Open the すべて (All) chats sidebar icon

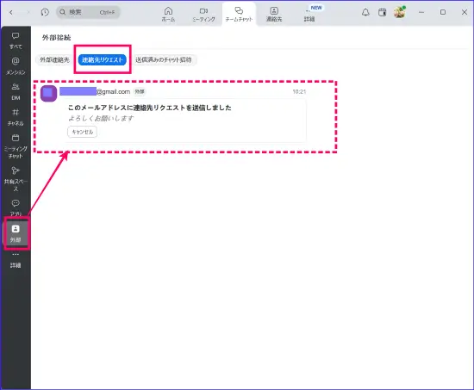coord(16,40)
